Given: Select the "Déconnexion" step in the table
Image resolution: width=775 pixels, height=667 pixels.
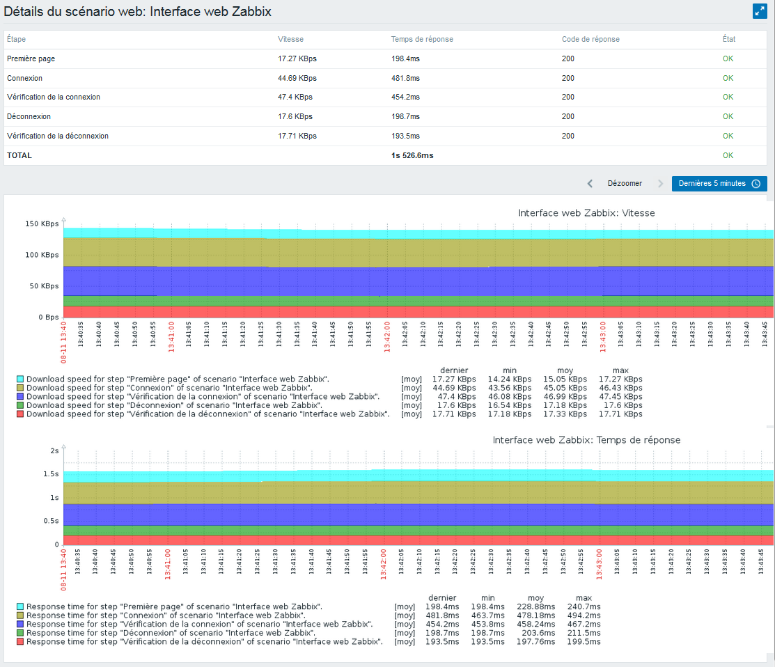Looking at the screenshot, I should (x=29, y=116).
